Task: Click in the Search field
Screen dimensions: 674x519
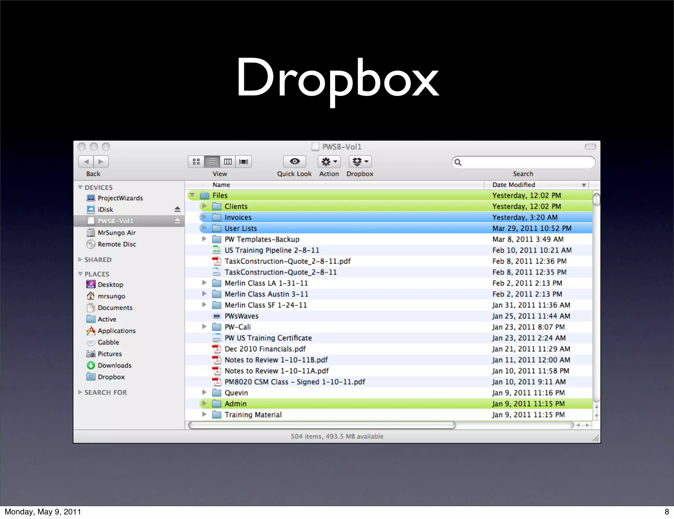Action: [523, 162]
